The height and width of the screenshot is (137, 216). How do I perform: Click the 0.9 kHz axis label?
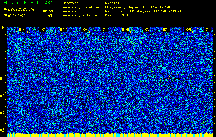coord(3,79)
